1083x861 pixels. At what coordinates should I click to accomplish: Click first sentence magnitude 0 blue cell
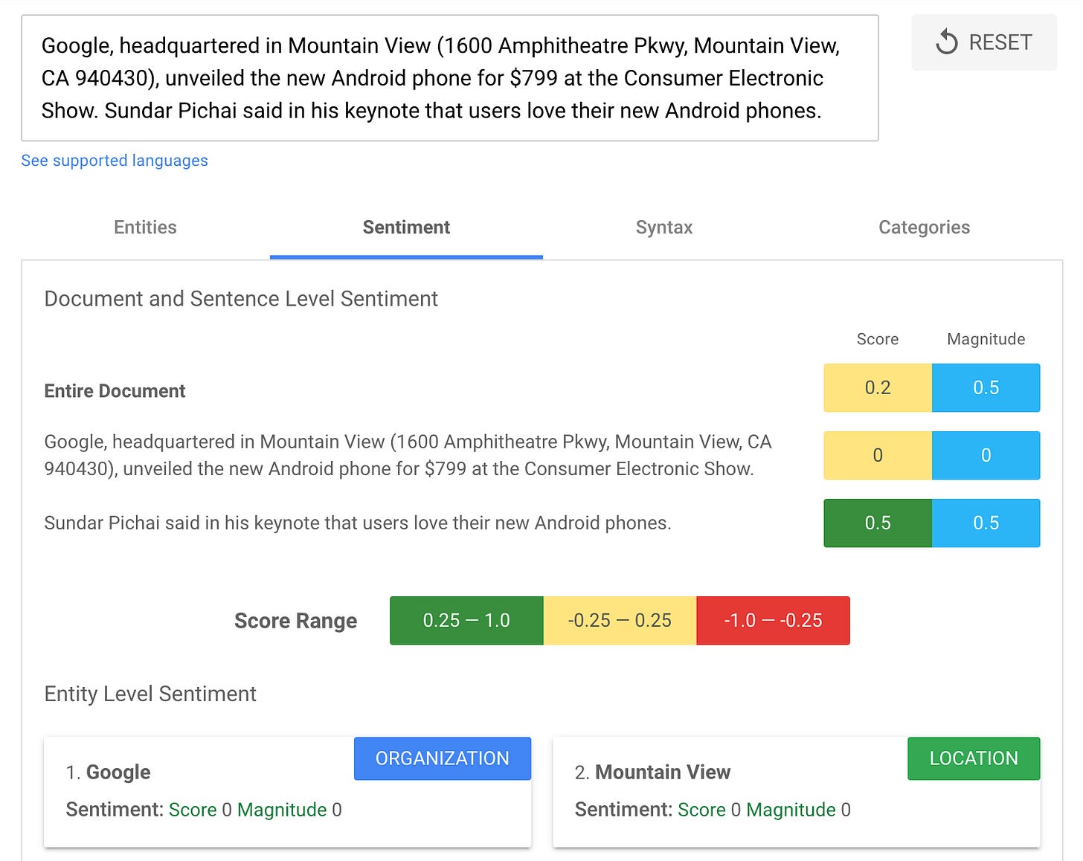coord(986,455)
